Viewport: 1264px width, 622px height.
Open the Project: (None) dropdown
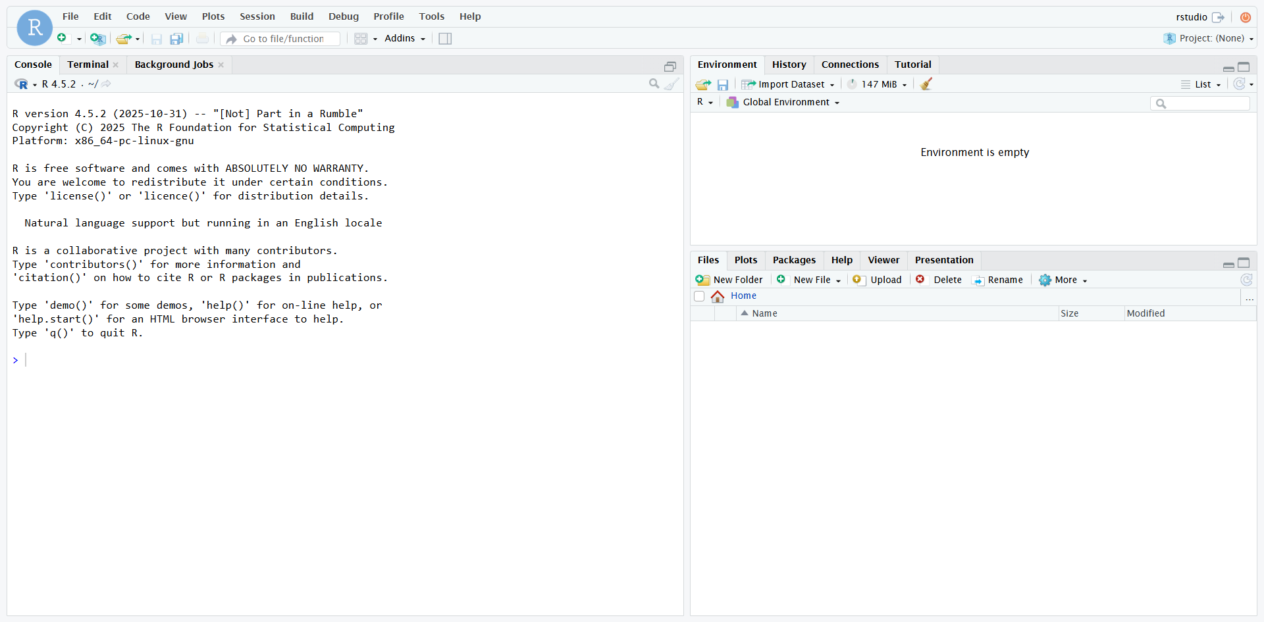1209,38
